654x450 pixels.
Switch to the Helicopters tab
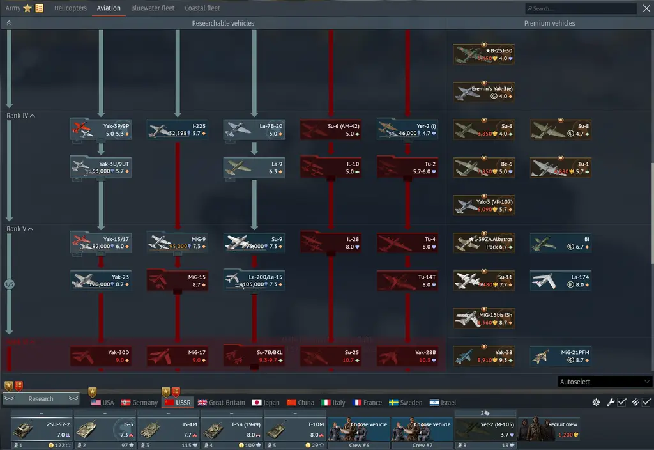click(70, 8)
